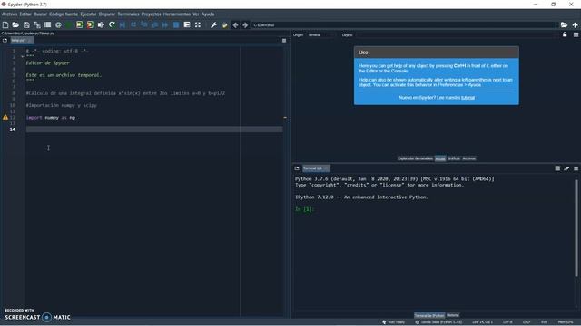Toggle fullscreen mode icon
This screenshot has width=581, height=326.
[x=198, y=24]
